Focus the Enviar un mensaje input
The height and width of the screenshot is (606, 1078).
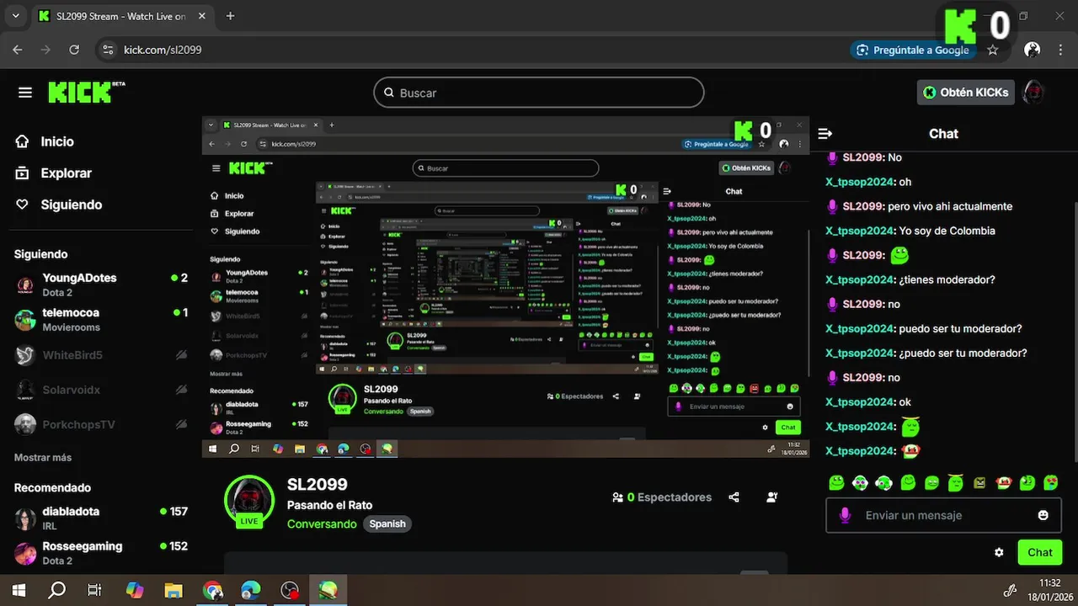click(944, 515)
